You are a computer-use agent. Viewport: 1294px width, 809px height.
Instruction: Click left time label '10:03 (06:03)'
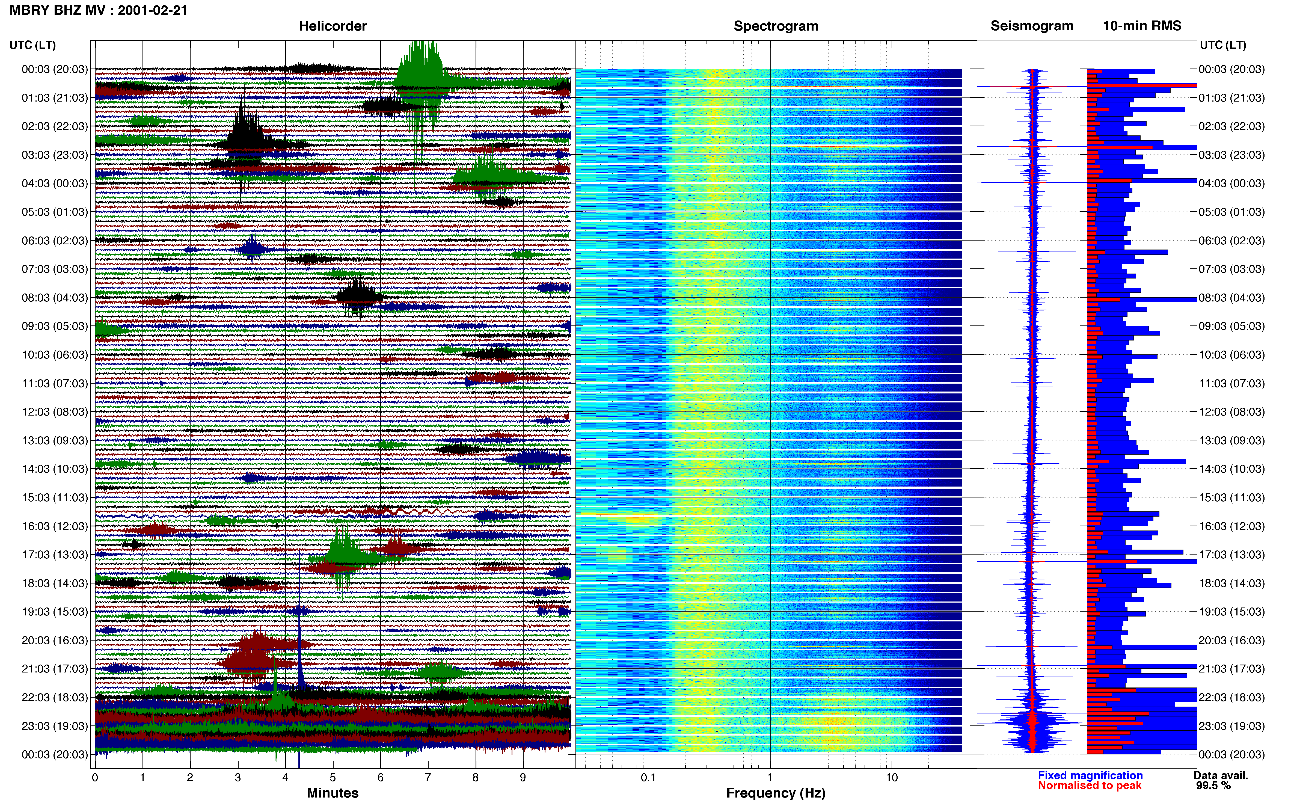click(x=55, y=355)
